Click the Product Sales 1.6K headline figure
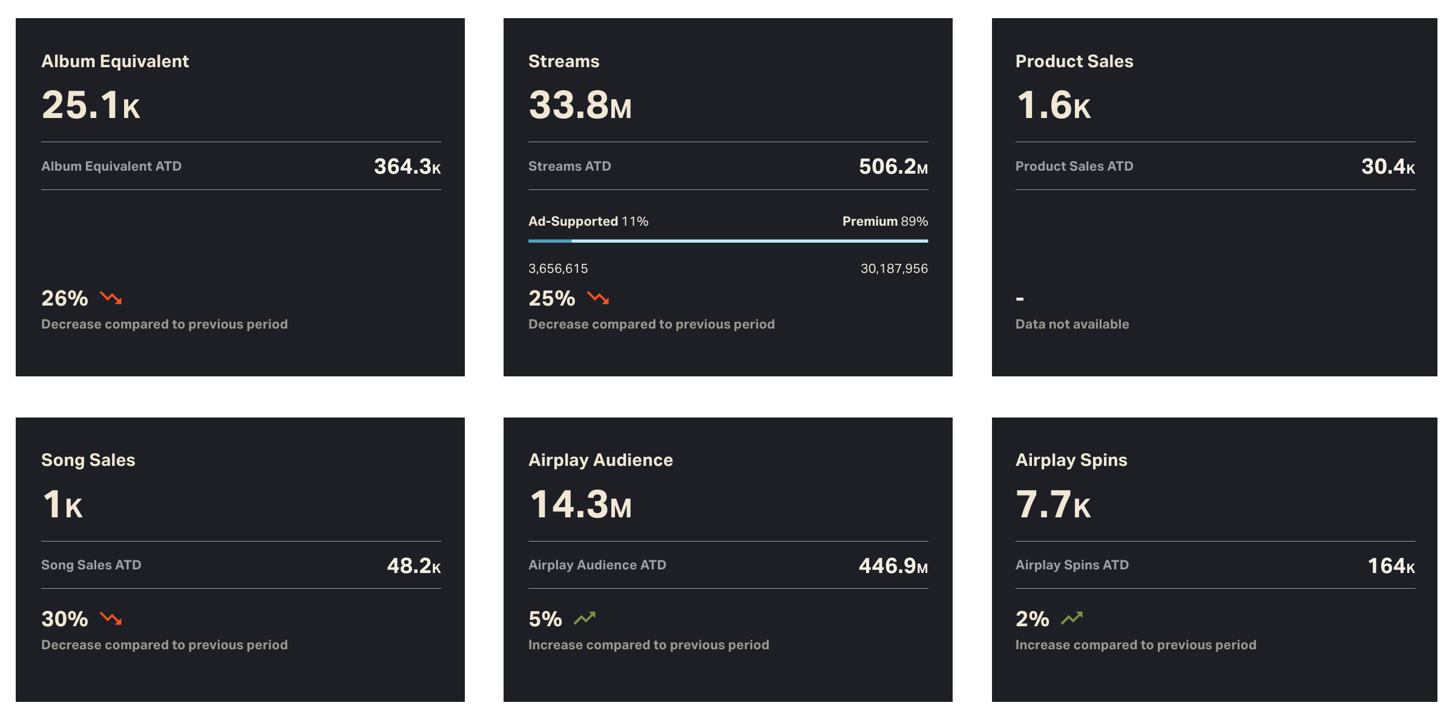Viewport: 1455px width, 714px height. click(1053, 105)
